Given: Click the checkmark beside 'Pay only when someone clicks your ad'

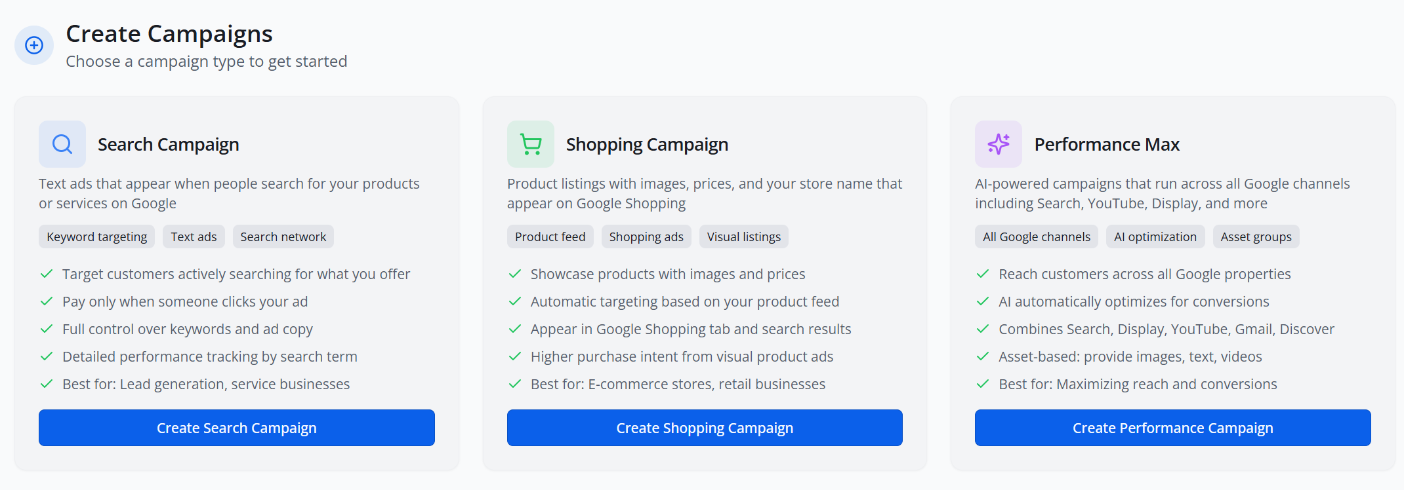Looking at the screenshot, I should pyautogui.click(x=47, y=301).
